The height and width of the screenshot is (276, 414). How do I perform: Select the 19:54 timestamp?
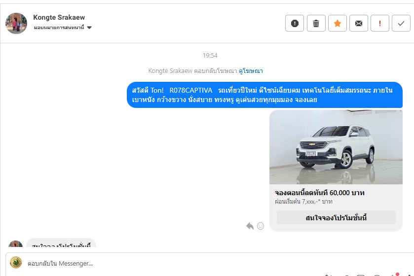(x=210, y=56)
